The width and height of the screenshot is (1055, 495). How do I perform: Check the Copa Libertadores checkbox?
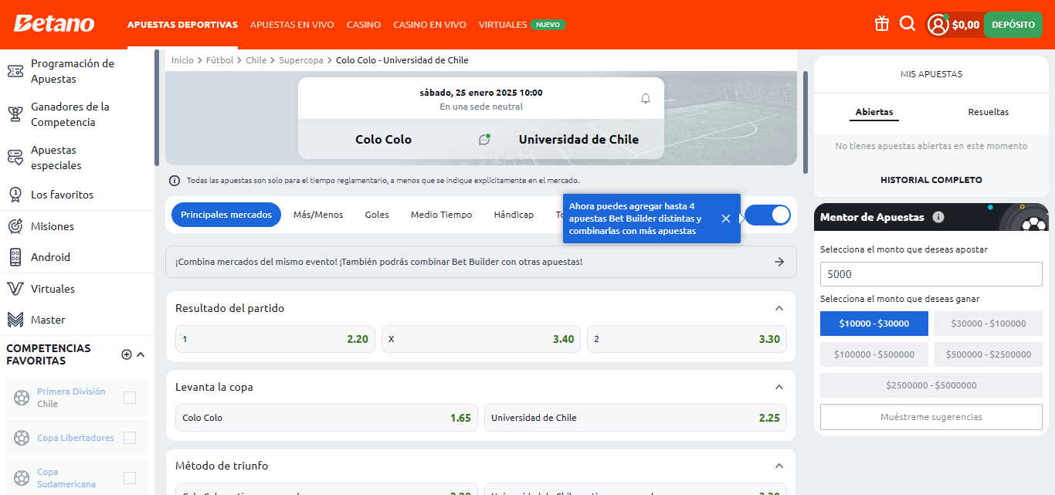130,438
